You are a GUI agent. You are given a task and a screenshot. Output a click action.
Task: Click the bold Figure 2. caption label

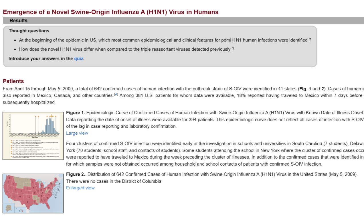click(76, 174)
